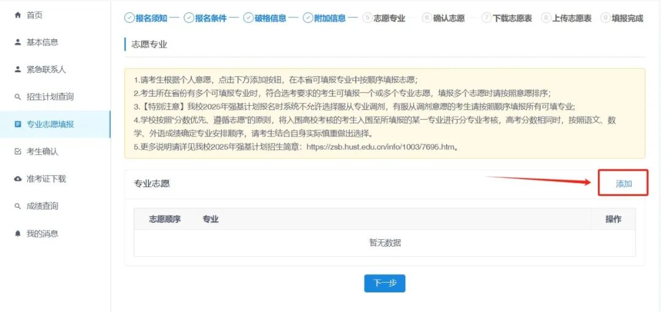This screenshot has height=312, width=661.
Task: Click the 确认志愿 step label
Action: click(x=450, y=18)
